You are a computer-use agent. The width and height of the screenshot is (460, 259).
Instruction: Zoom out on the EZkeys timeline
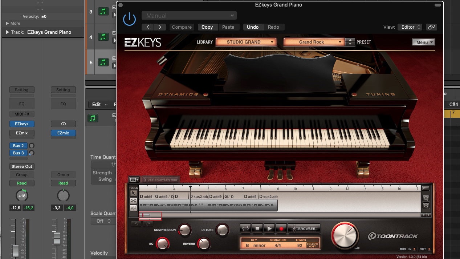(426, 206)
